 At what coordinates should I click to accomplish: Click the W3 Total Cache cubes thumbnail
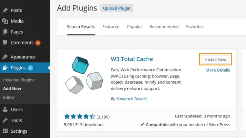pyautogui.click(x=84, y=75)
